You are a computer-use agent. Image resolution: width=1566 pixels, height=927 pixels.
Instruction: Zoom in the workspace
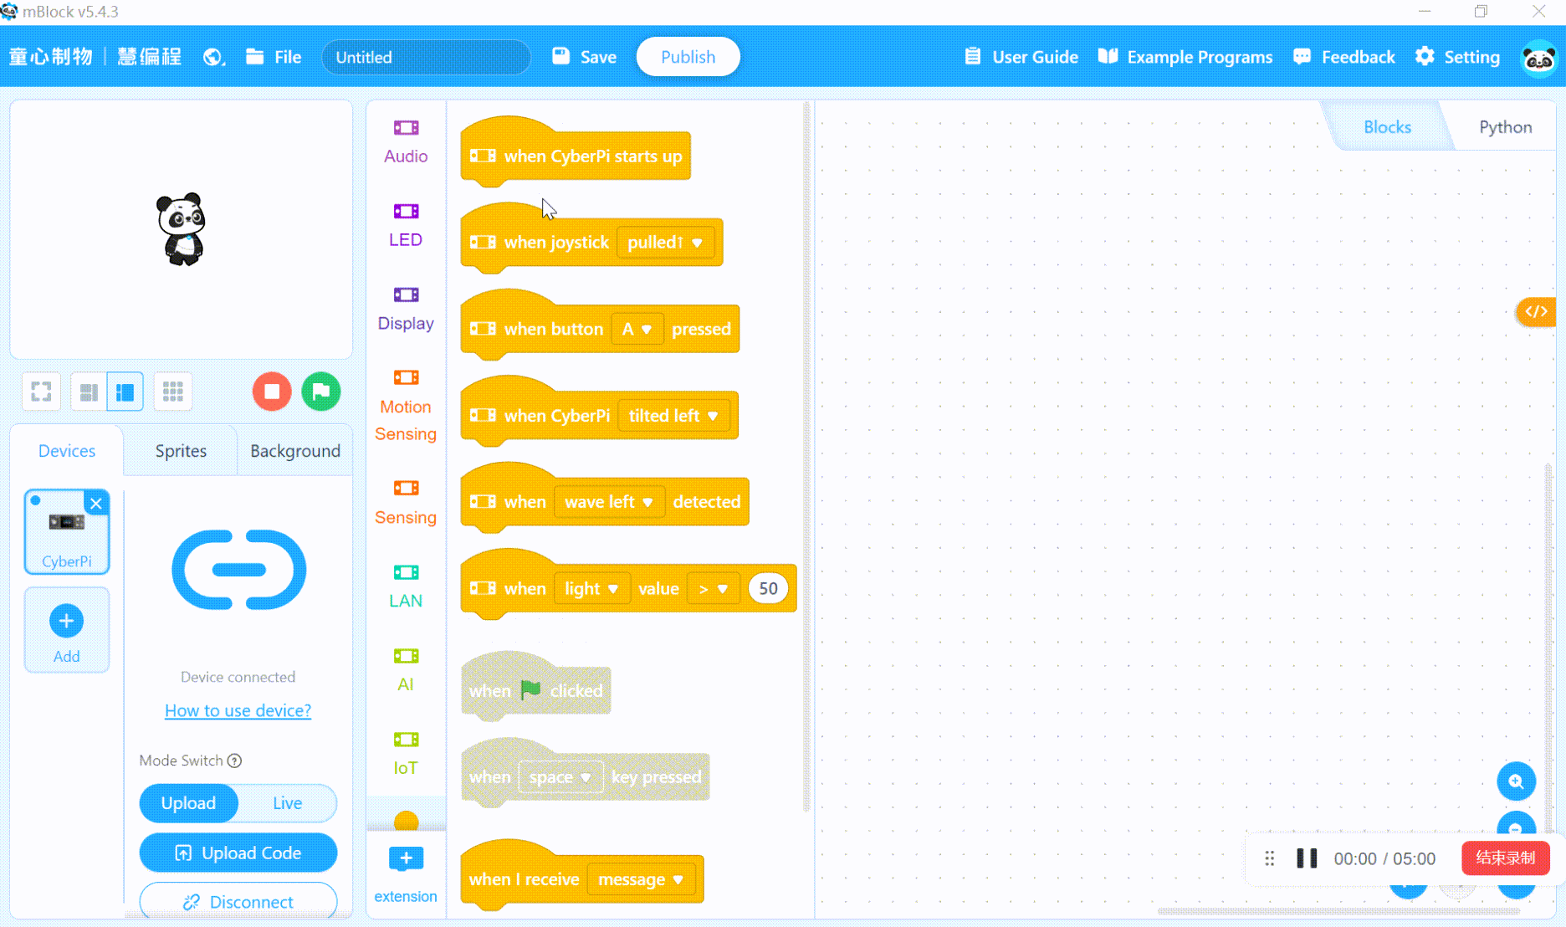tap(1516, 781)
